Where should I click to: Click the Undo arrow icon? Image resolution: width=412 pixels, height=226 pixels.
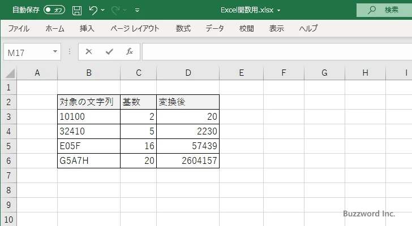93,10
